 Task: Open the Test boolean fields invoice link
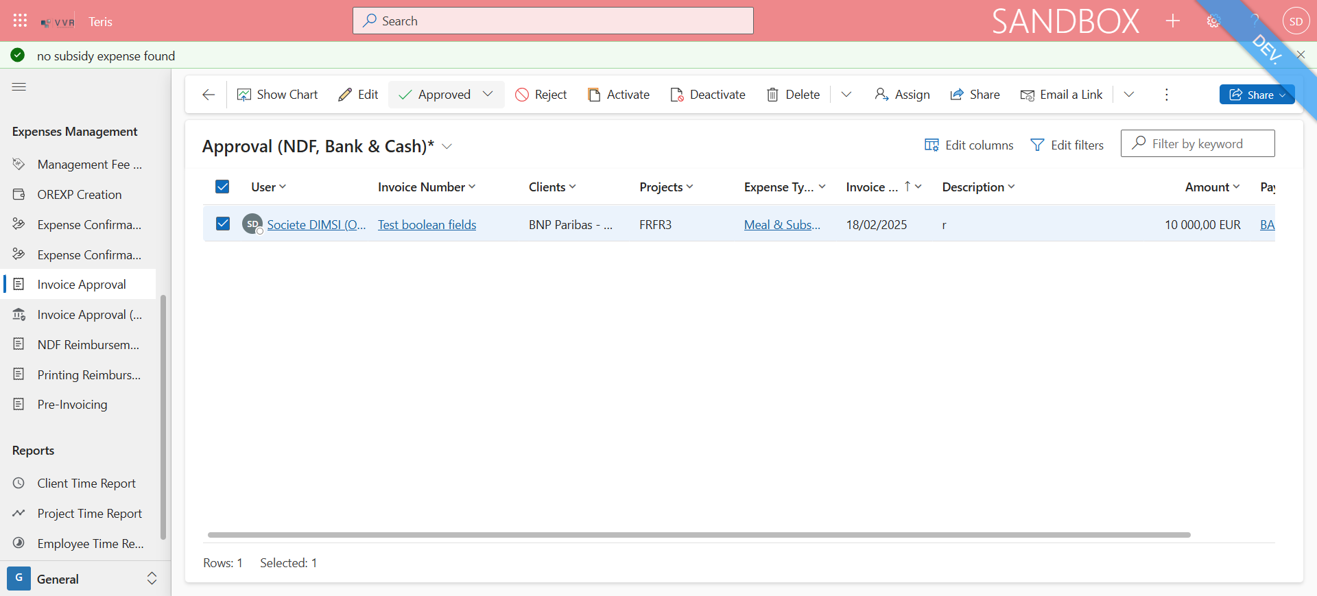pyautogui.click(x=427, y=225)
